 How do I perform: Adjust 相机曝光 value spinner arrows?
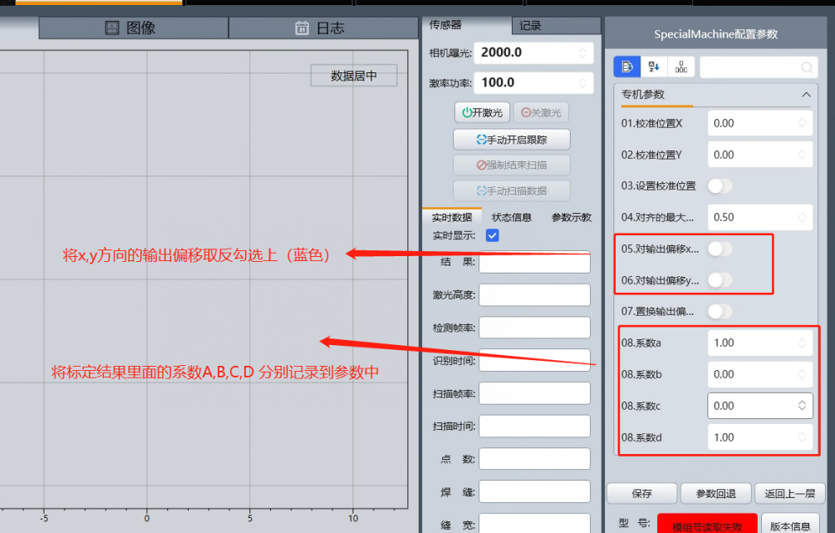point(582,52)
